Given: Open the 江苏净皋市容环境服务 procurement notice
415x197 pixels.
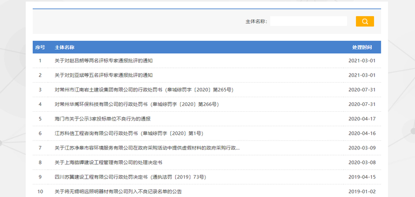Looking at the screenshot, I should point(147,148).
